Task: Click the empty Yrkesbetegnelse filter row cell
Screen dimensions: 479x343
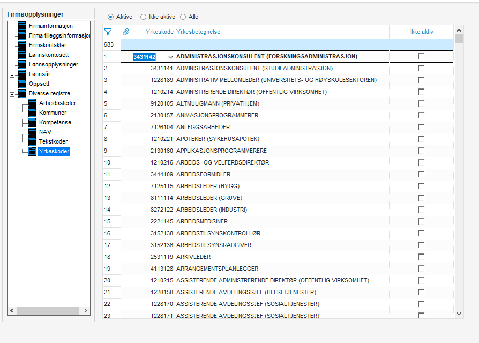Action: 282,45
